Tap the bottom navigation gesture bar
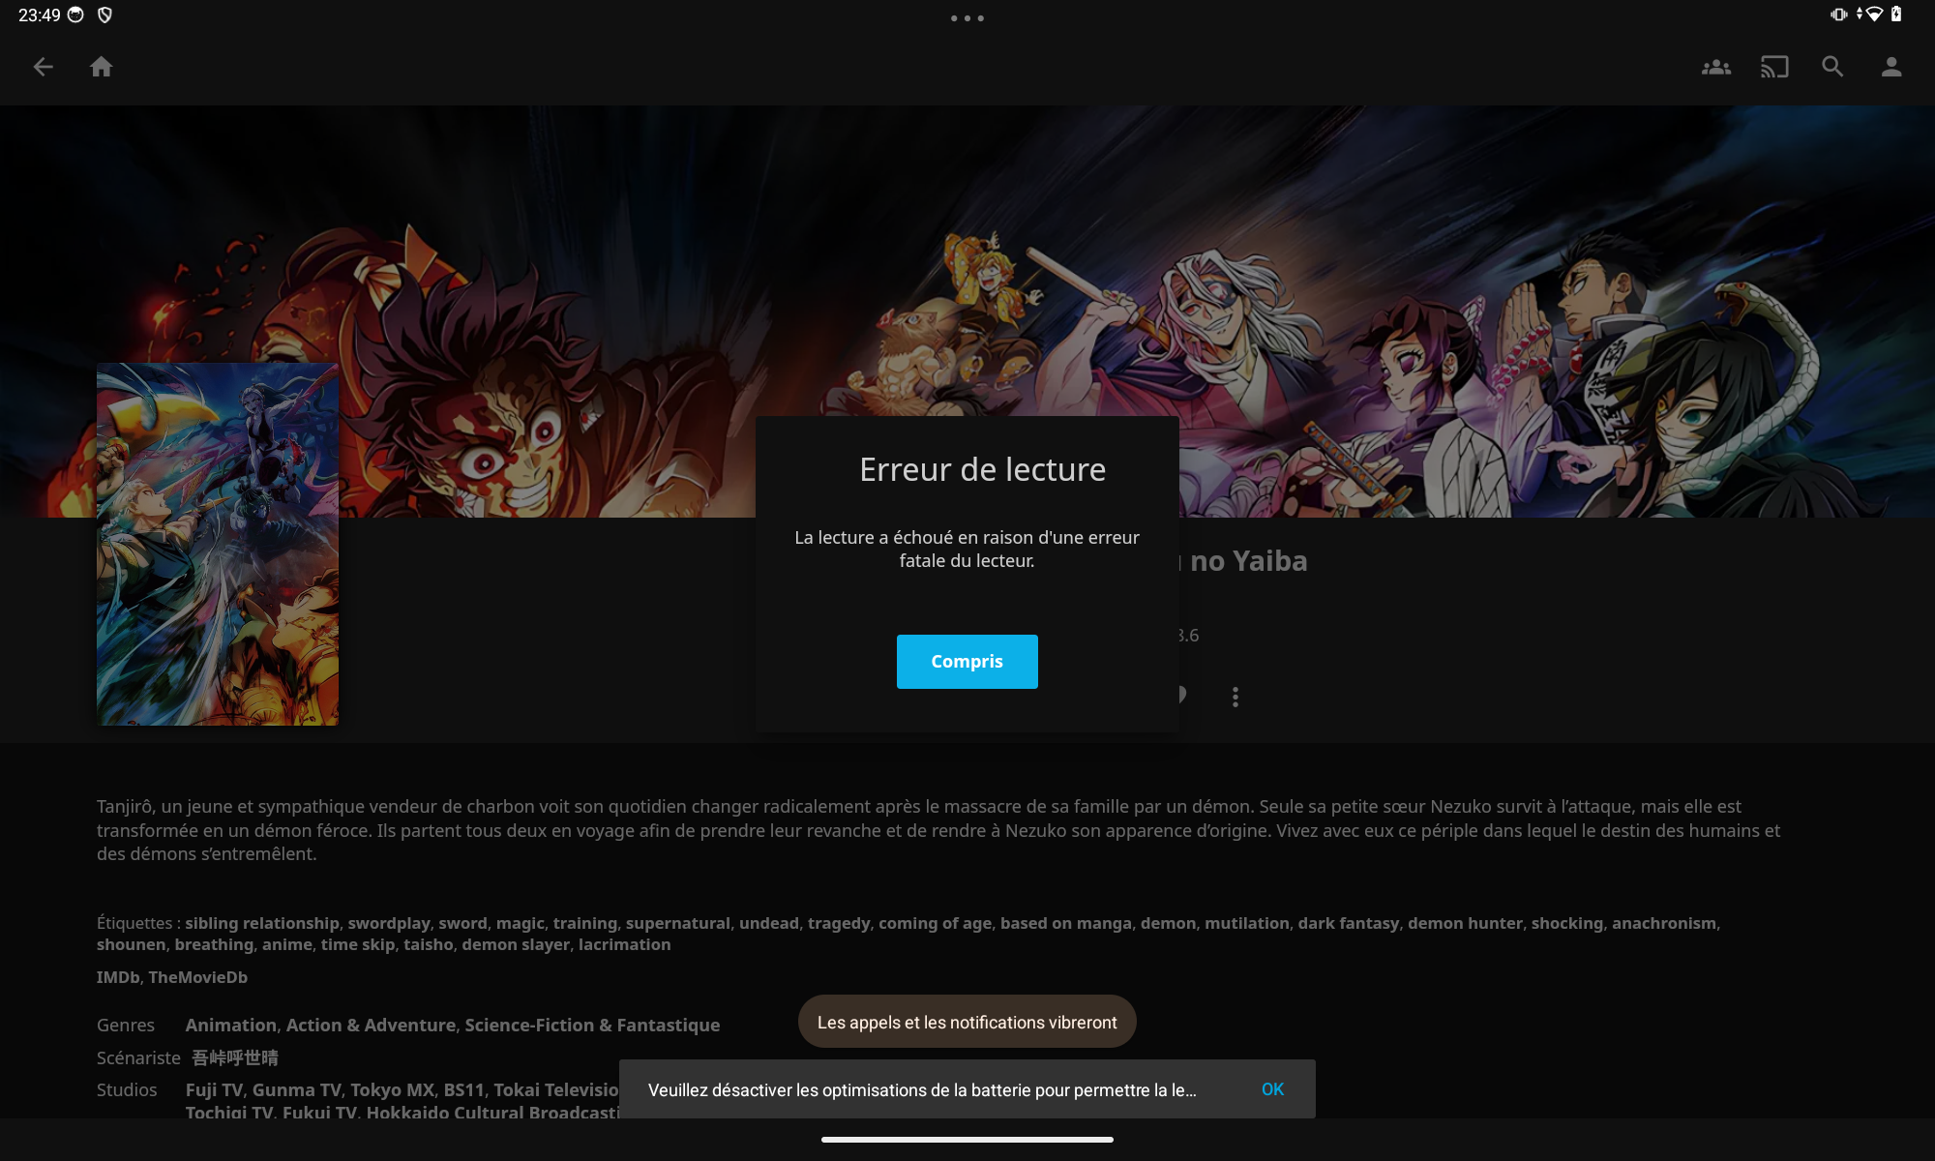 pyautogui.click(x=967, y=1140)
